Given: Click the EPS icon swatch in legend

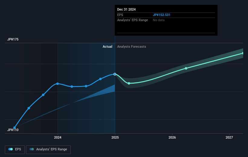Looking at the screenshot, I should coord(11,149).
